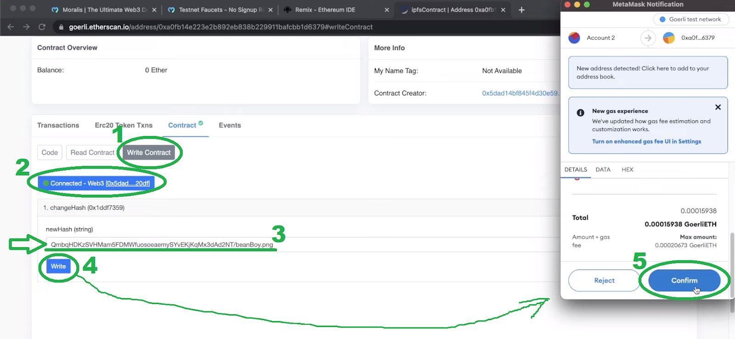Viewport: 735px width, 339px height.
Task: Click the Not Available name tag text
Action: pos(502,71)
